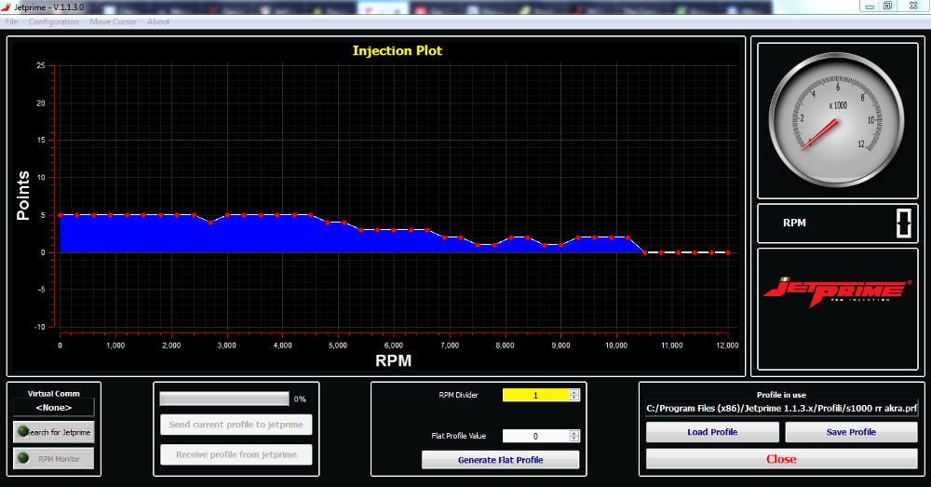
Task: Click the digital RPM readout display
Action: tap(904, 223)
